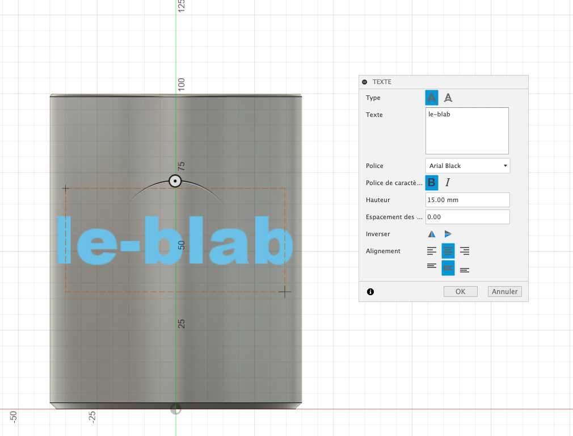Click the top-left corner handle of text frame

click(66, 188)
